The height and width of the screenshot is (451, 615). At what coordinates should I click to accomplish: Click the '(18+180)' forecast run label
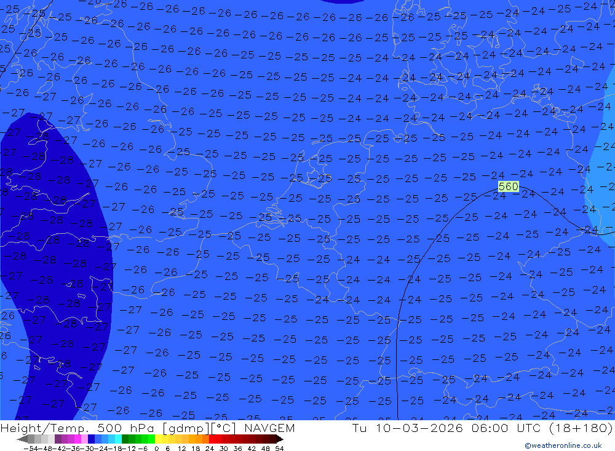580,428
